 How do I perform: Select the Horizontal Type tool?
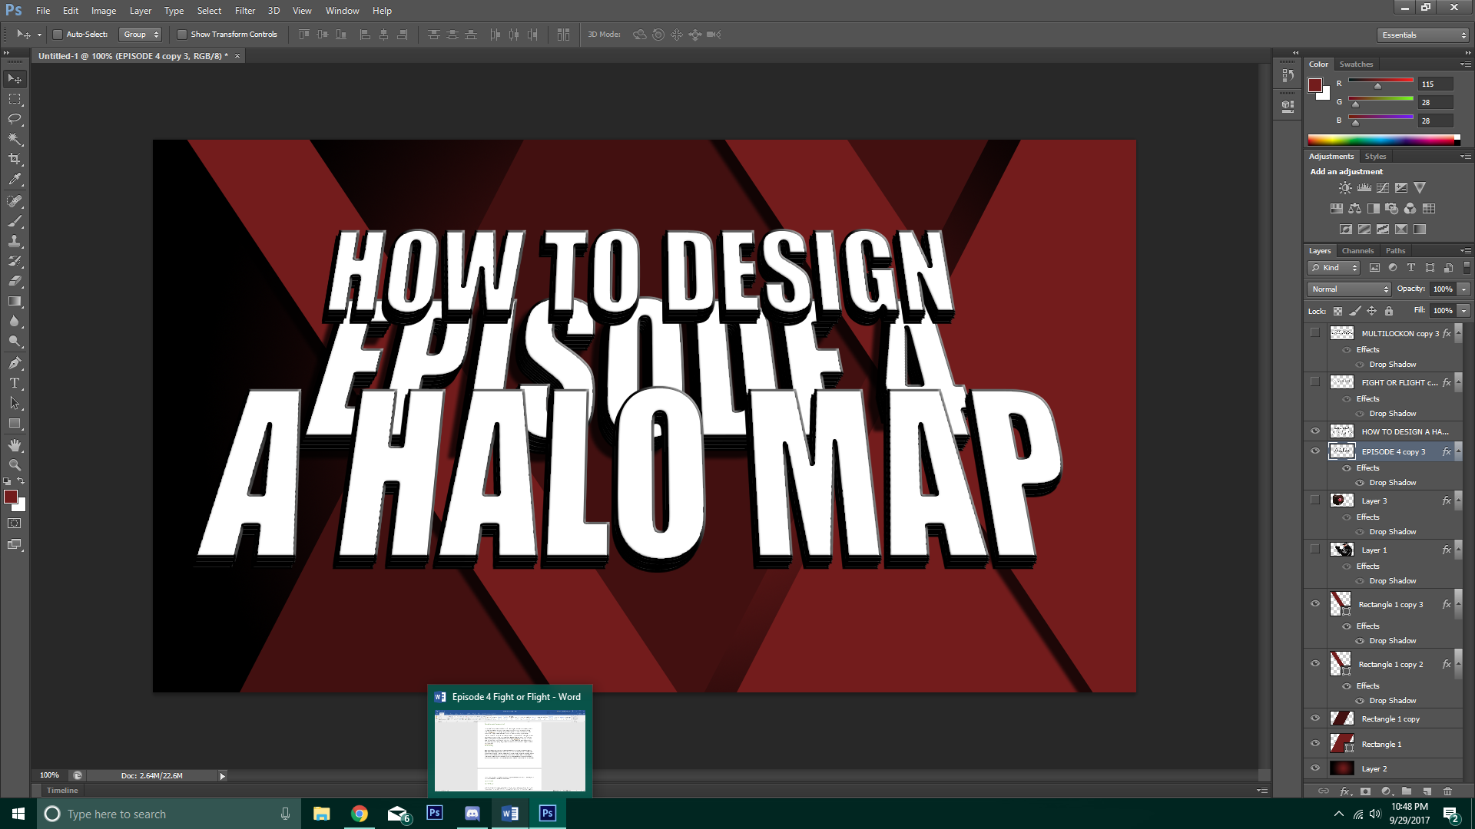[x=15, y=382]
